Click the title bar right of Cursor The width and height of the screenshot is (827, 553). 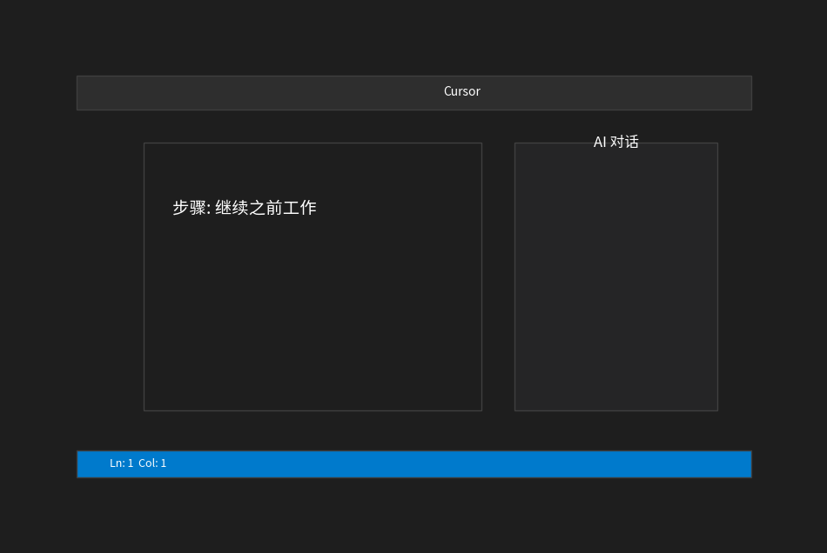pos(616,93)
